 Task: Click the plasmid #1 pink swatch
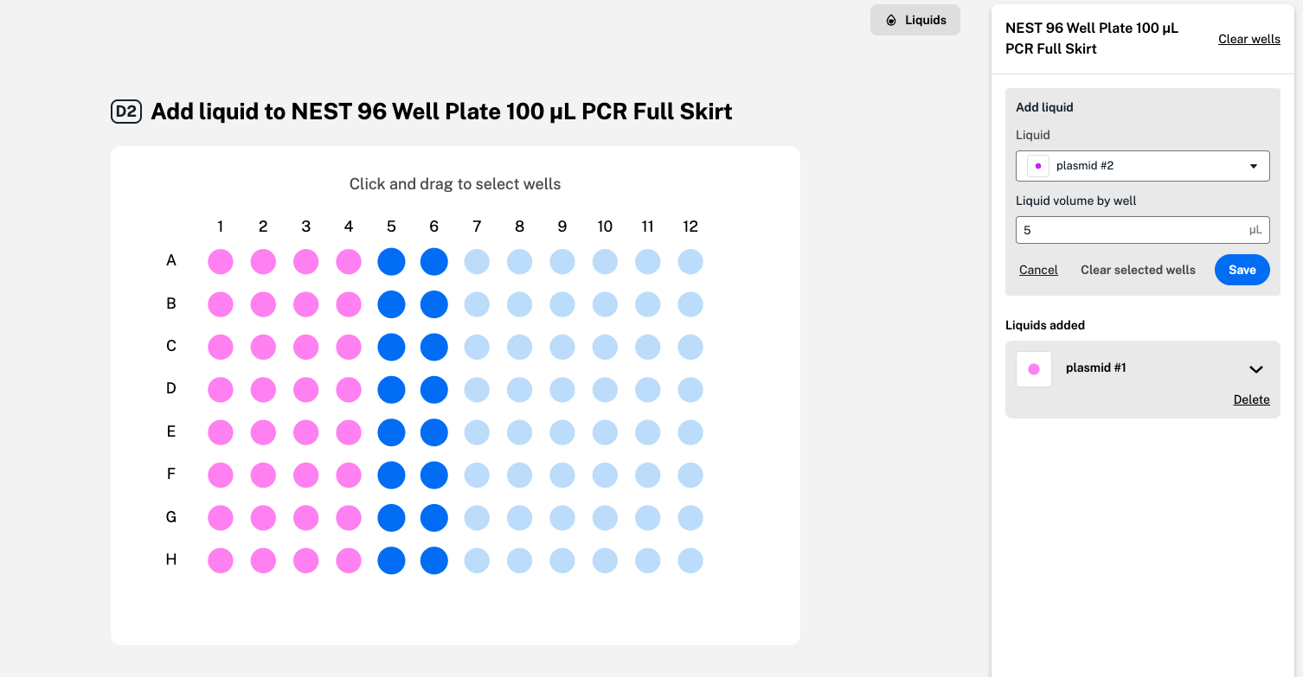1034,369
